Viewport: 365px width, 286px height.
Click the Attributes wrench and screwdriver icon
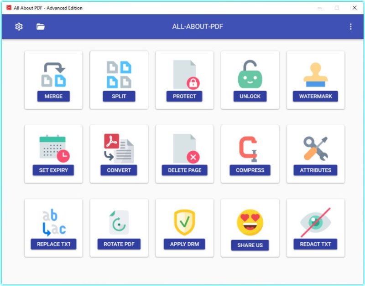tap(315, 148)
